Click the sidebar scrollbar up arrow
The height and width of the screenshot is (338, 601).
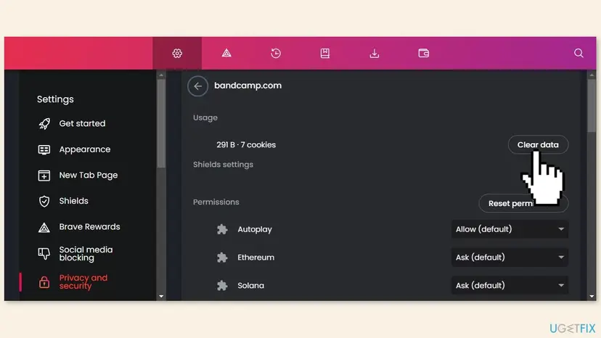(x=161, y=75)
